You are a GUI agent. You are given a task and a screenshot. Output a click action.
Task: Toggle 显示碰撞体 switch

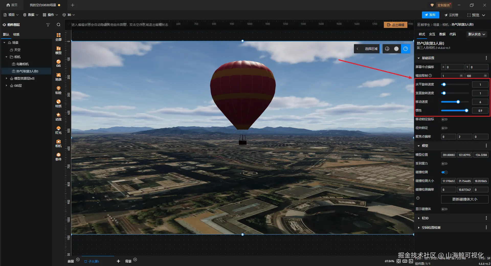[444, 209]
